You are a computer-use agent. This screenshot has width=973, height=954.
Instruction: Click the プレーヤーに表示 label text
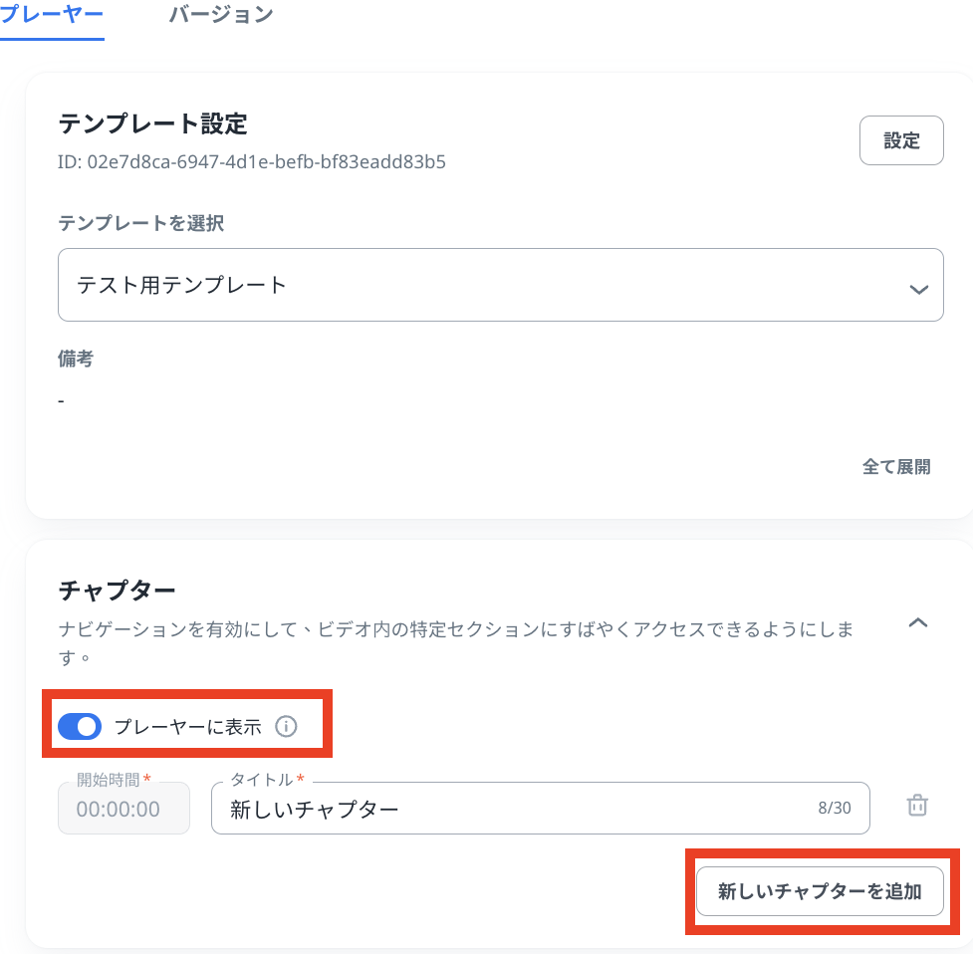point(187,727)
